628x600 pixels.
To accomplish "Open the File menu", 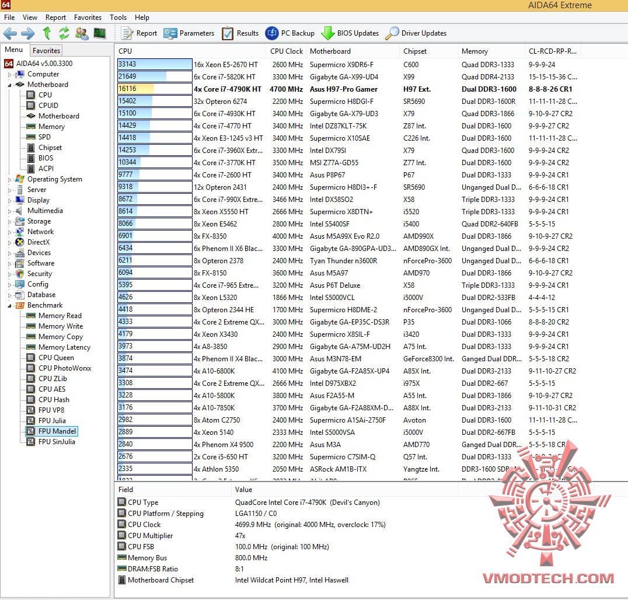I will (9, 18).
